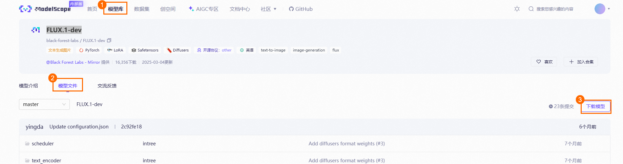Focus the 搜索您感兴趣的内容 search field
The image size is (623, 164).
[x=555, y=9]
